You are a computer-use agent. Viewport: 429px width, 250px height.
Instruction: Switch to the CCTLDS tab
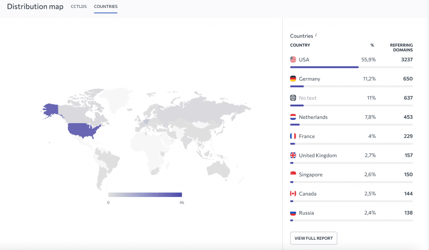78,7
